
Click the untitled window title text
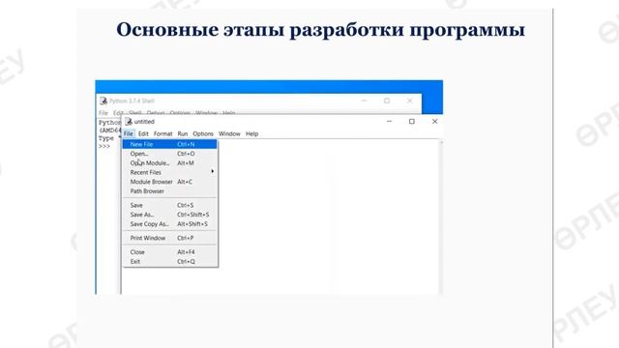point(144,122)
